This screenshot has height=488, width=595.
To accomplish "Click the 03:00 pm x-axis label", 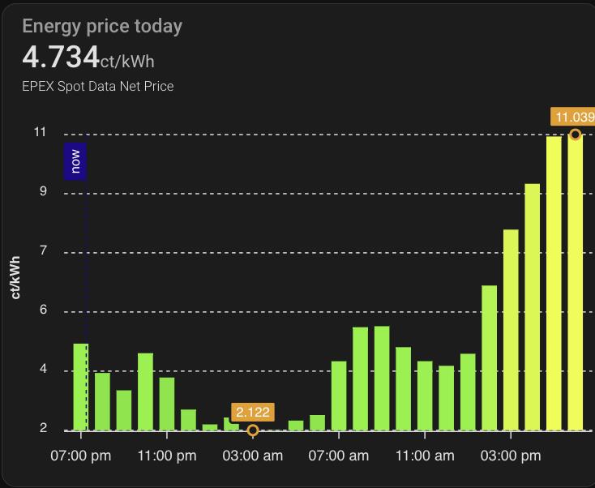I will coord(511,456).
